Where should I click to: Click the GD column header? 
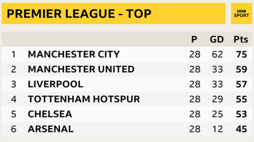pyautogui.click(x=217, y=39)
